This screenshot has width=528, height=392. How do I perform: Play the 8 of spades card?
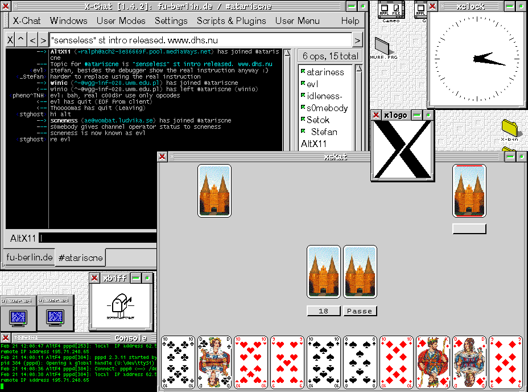tap(360, 362)
